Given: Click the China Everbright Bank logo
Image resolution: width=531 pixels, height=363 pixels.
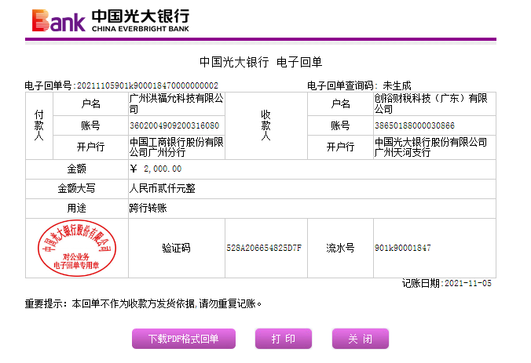Looking at the screenshot, I should pyautogui.click(x=111, y=20).
